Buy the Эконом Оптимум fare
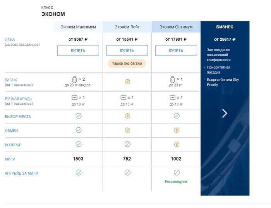The image size is (271, 208). tap(176, 50)
